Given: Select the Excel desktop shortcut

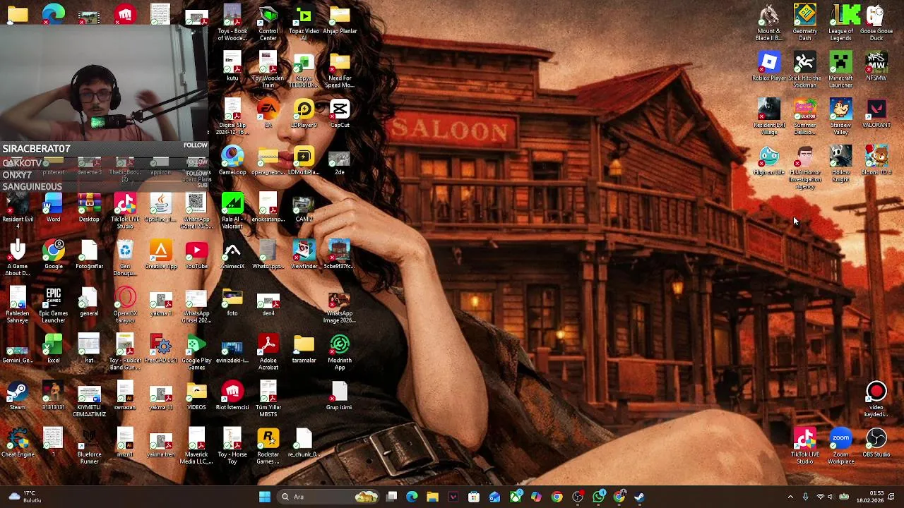Looking at the screenshot, I should click(x=53, y=349).
